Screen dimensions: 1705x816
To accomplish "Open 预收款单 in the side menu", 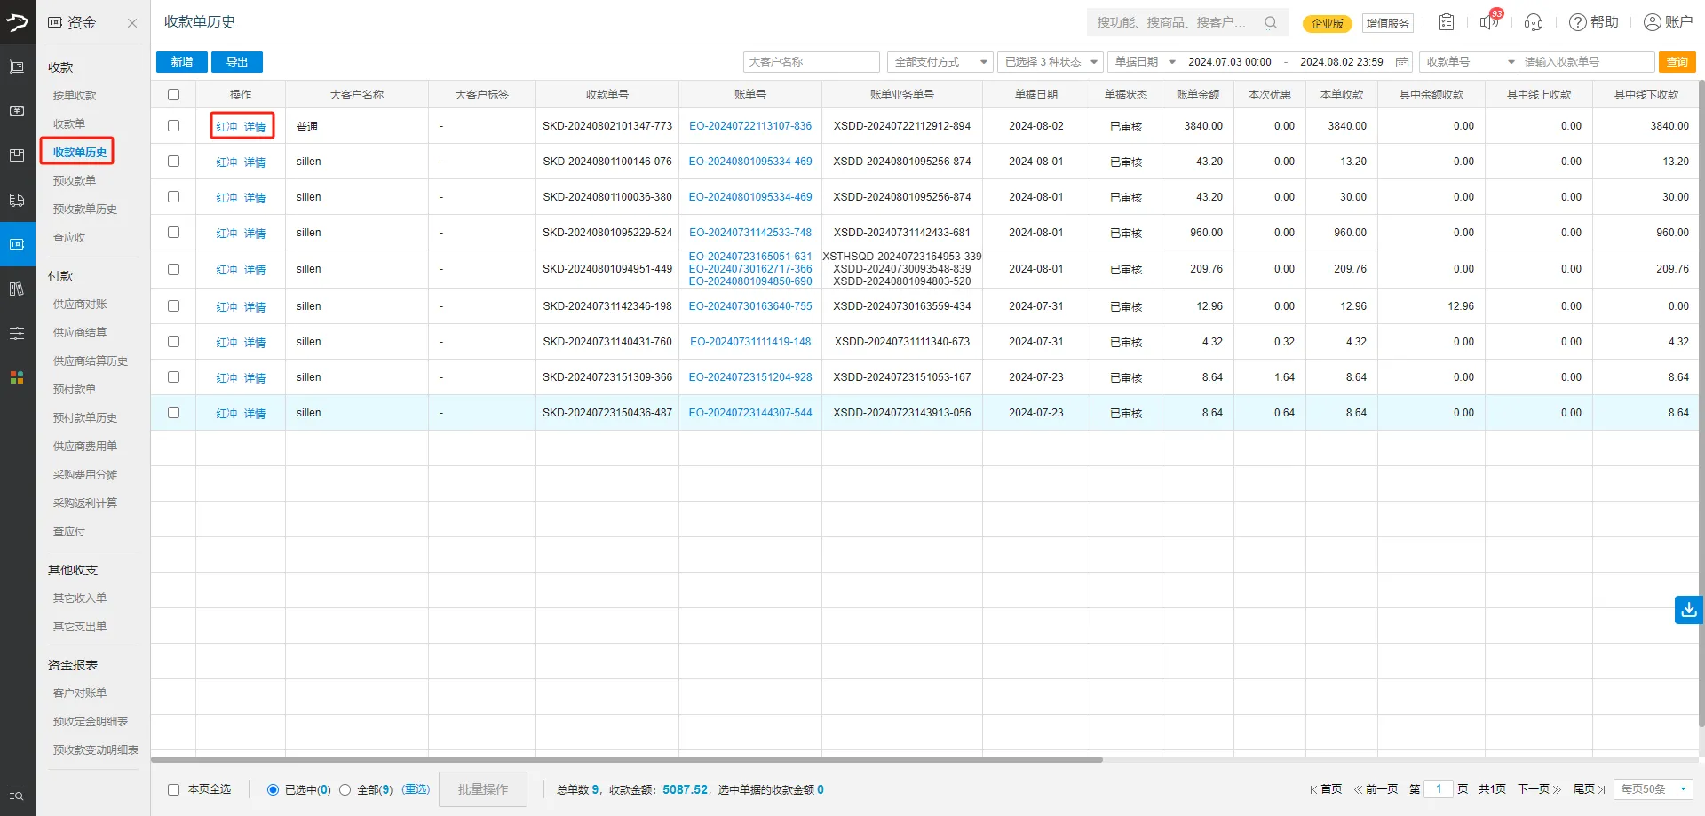I will pyautogui.click(x=75, y=181).
